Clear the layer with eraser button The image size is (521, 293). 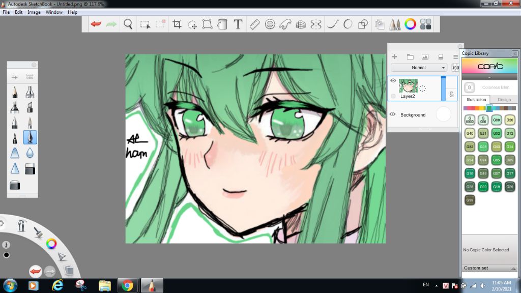click(x=440, y=57)
